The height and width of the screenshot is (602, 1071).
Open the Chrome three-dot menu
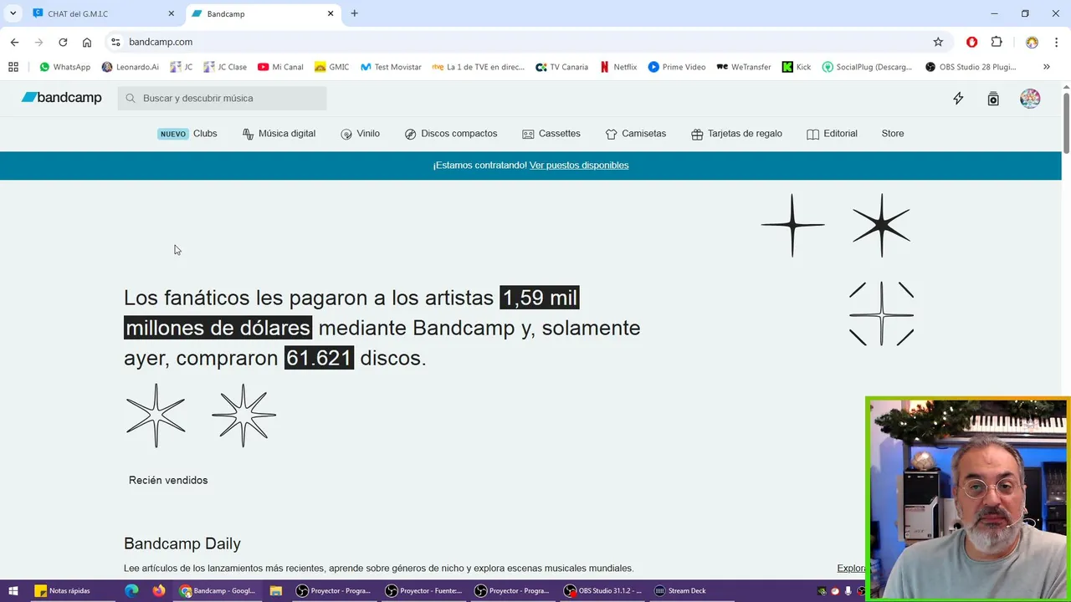pyautogui.click(x=1056, y=42)
